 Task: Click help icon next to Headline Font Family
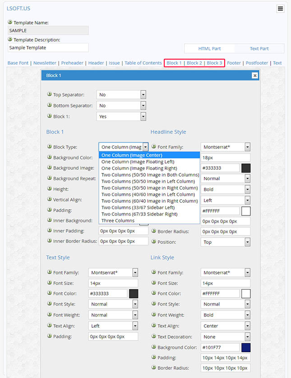tap(154, 146)
